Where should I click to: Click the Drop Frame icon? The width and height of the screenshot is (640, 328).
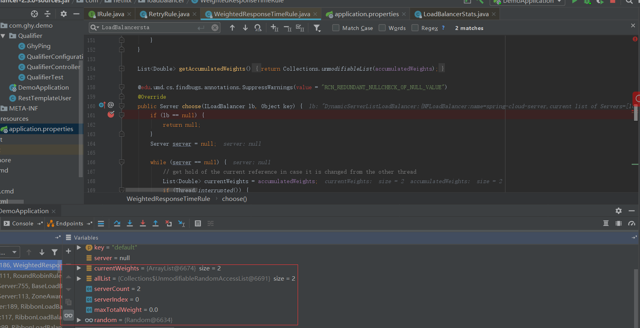tap(169, 223)
